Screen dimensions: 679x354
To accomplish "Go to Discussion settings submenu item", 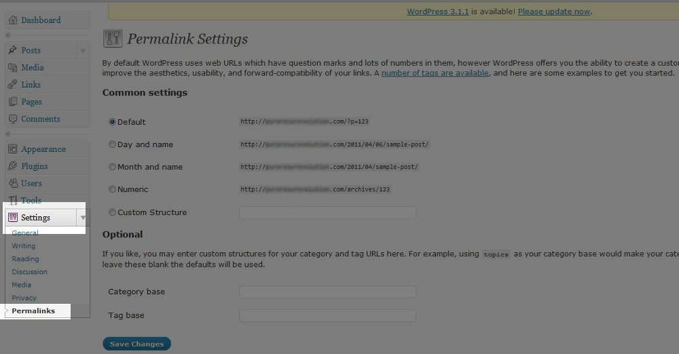I will coord(29,272).
